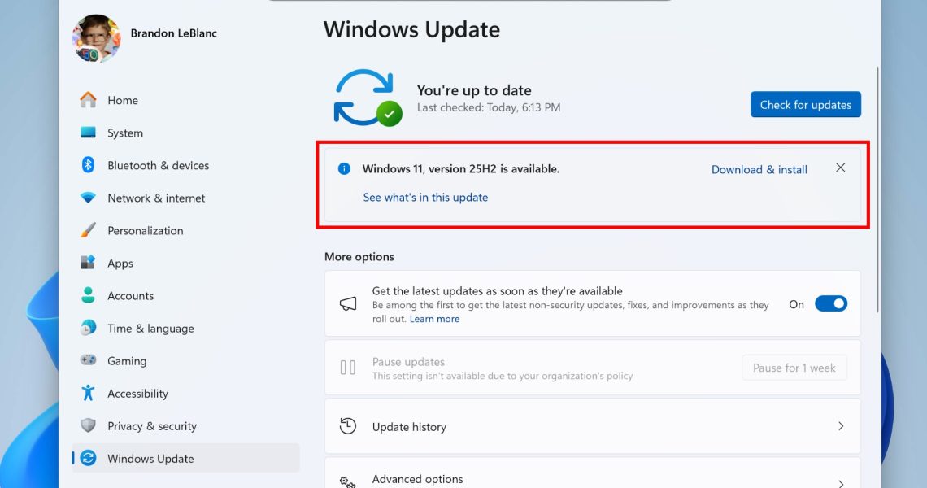Open See what's in this update

pos(425,197)
